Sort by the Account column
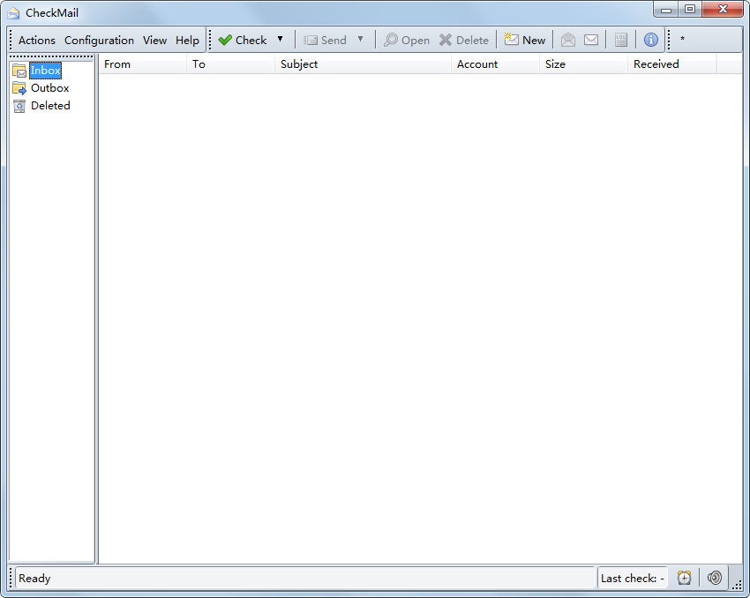This screenshot has width=750, height=598. click(x=496, y=64)
